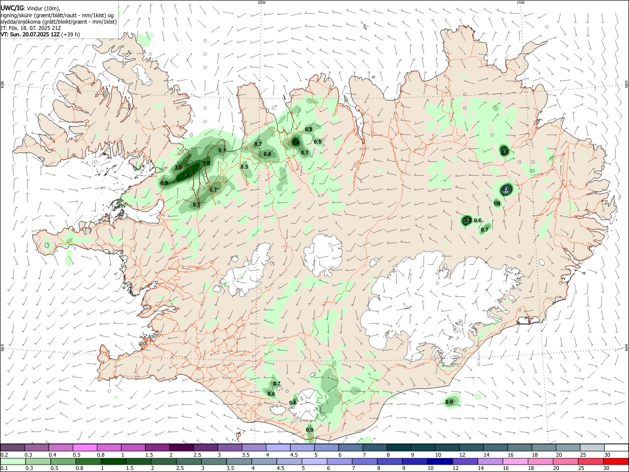Click the 1.4 precipitation value on the map

click(295, 143)
